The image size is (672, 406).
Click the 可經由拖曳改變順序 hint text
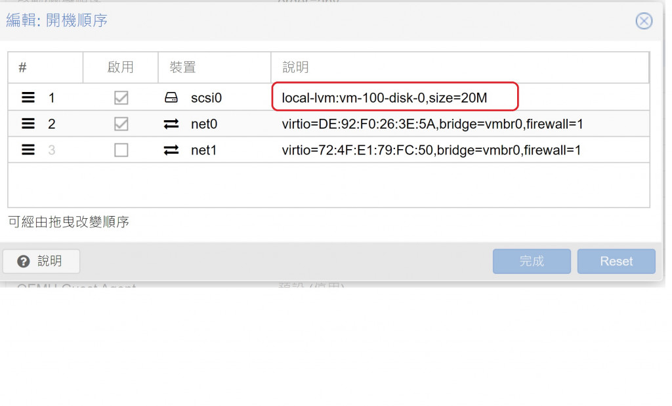(x=68, y=222)
